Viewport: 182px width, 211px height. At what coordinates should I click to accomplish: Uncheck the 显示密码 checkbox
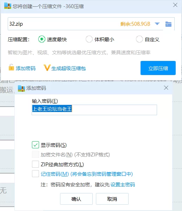click(x=35, y=145)
